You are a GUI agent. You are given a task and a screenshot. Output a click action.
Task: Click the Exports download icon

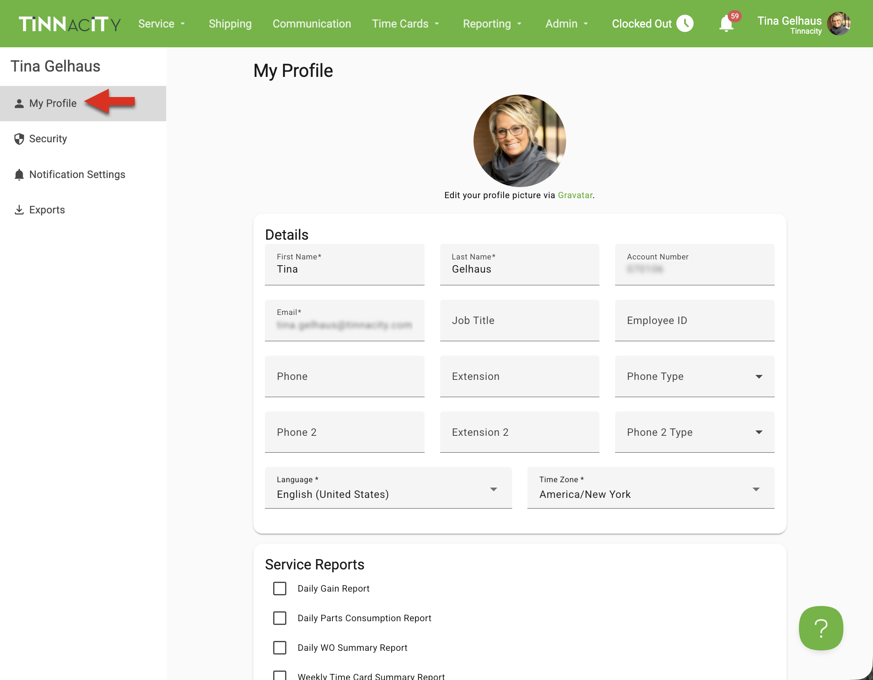[19, 210]
